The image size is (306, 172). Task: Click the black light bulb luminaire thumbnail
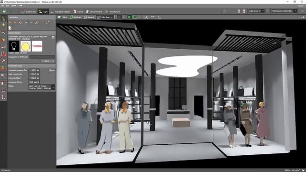[x=14, y=46]
